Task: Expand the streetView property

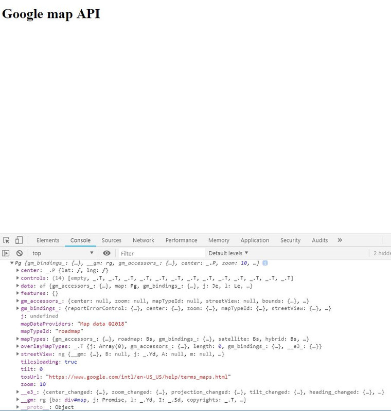Action: click(x=17, y=354)
